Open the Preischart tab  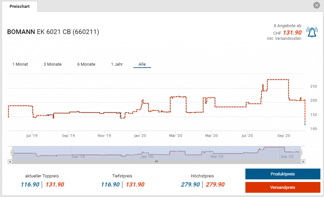pos(20,6)
